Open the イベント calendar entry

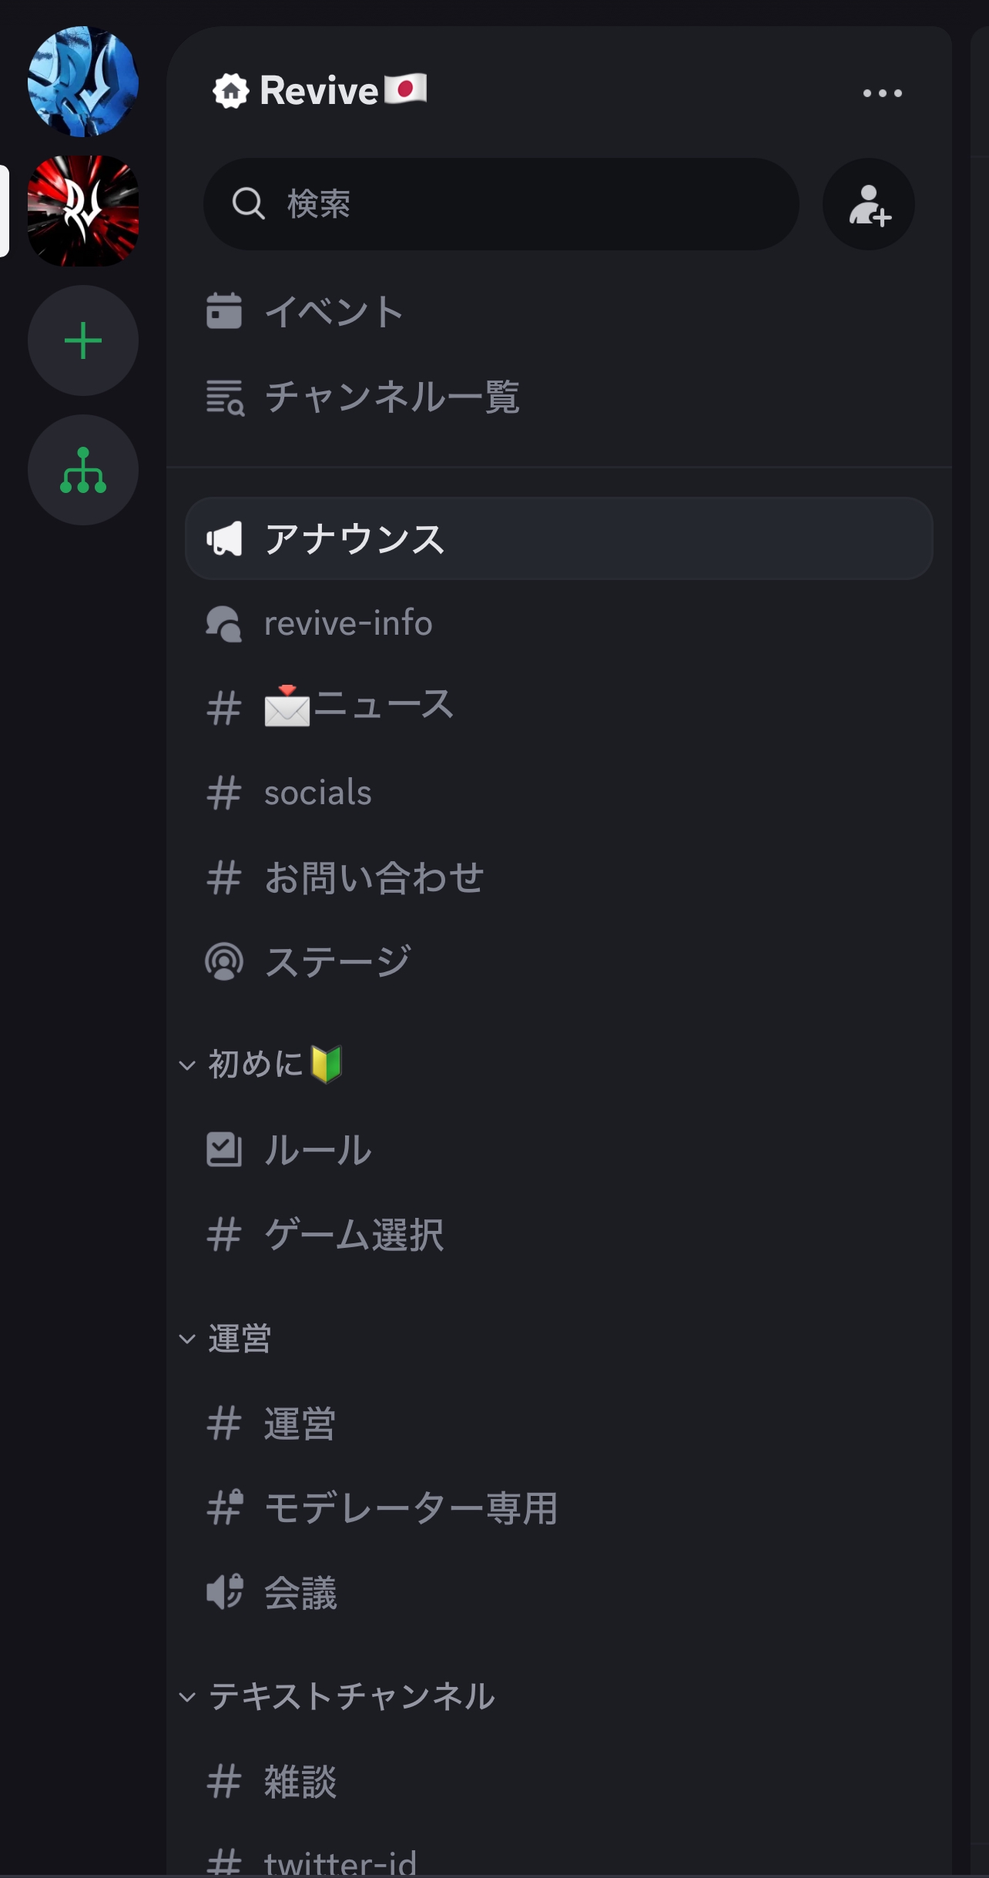(x=559, y=312)
